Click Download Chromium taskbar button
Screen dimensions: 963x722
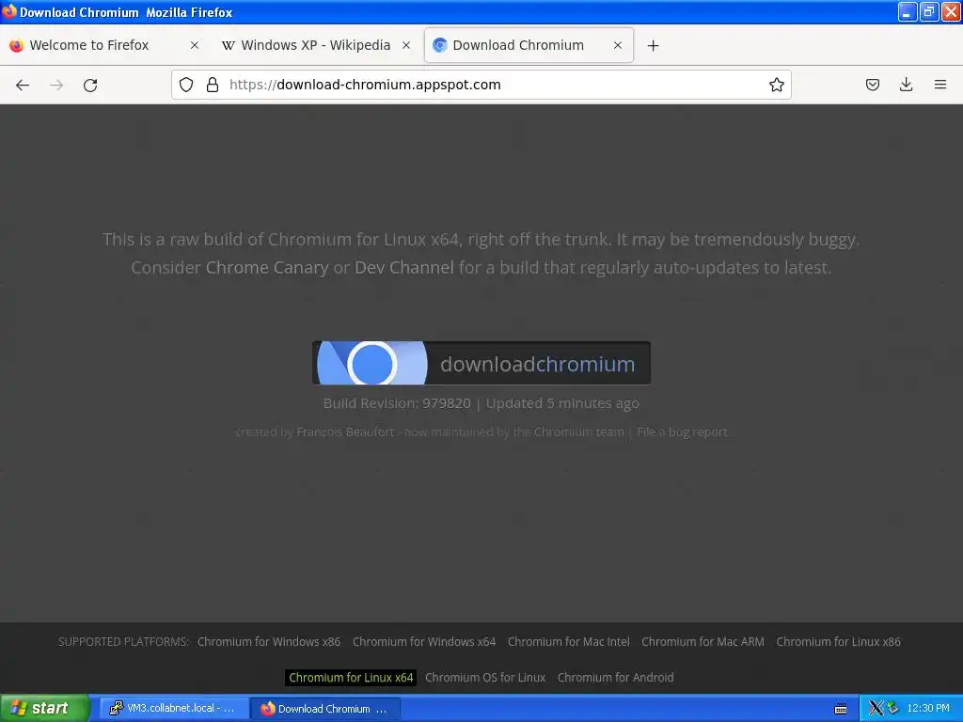(325, 709)
